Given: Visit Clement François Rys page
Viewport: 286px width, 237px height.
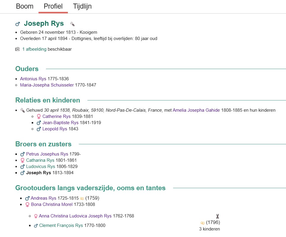Looking at the screenshot, I should tap(61, 225).
